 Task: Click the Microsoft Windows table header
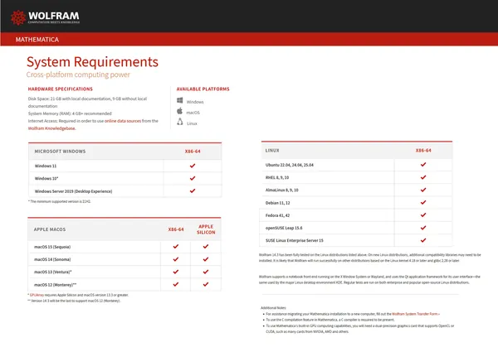[60, 152]
